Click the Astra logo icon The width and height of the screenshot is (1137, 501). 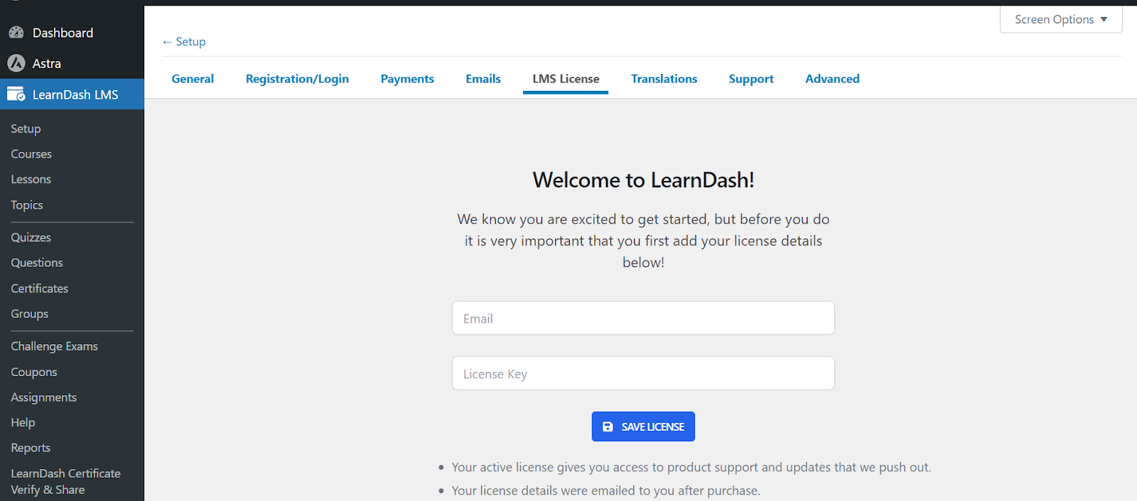point(16,63)
